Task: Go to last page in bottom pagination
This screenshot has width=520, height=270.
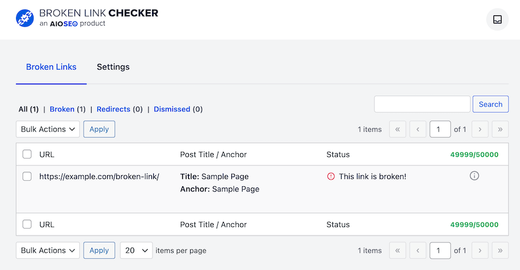Action: point(500,250)
